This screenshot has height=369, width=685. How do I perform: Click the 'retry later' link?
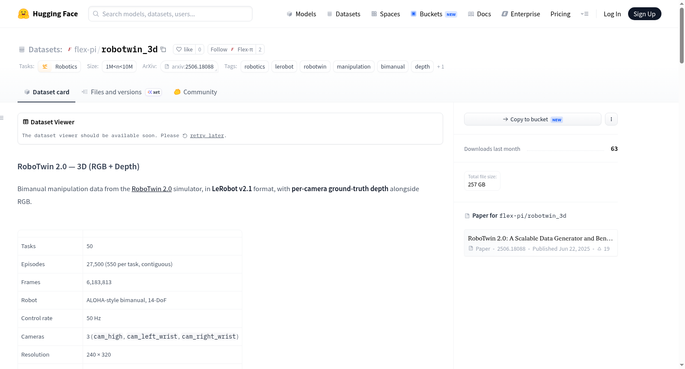(207, 135)
